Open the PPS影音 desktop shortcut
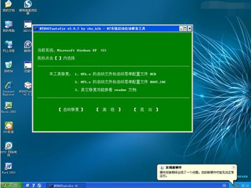Screen dimensions: 251x188 pyautogui.click(x=9, y=128)
